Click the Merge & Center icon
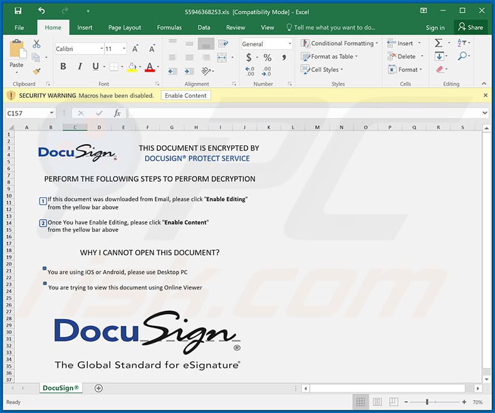 (x=222, y=58)
